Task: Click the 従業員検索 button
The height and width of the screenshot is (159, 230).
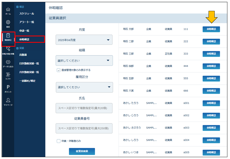Action: coord(82,151)
